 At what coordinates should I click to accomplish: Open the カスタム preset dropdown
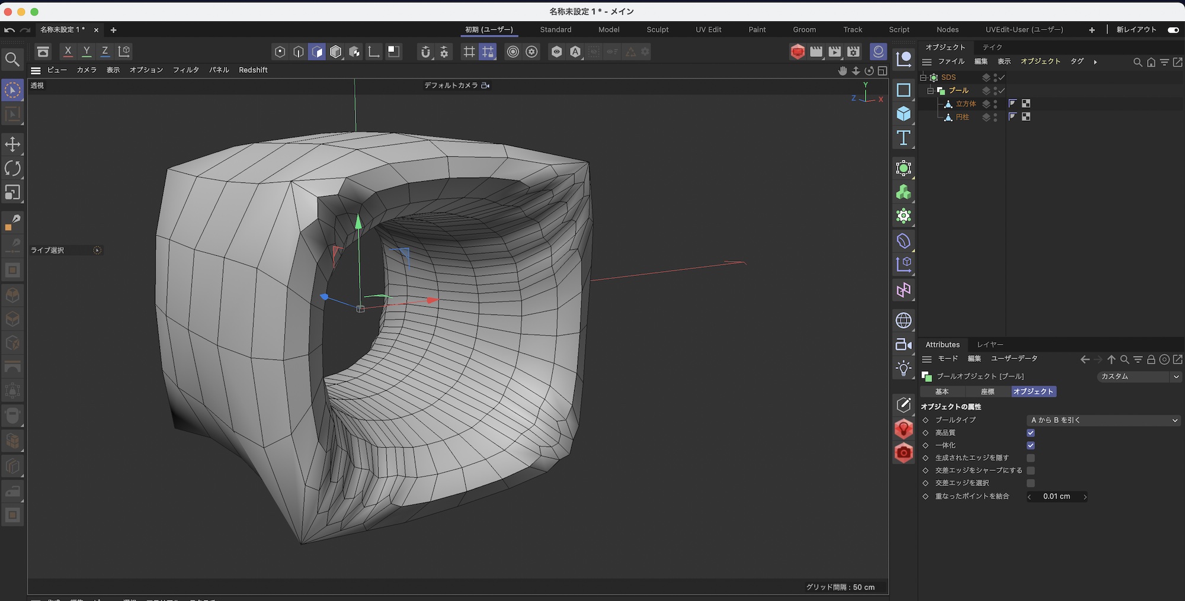click(x=1138, y=377)
